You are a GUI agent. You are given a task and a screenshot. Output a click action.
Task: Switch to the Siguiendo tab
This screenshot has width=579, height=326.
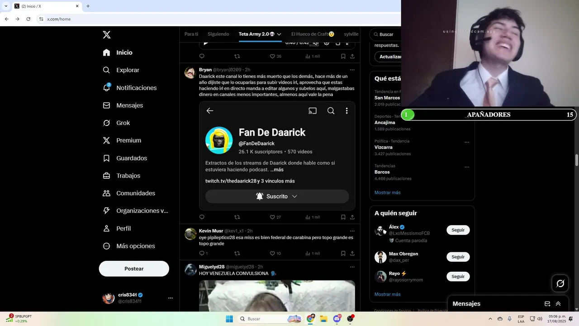tap(218, 34)
